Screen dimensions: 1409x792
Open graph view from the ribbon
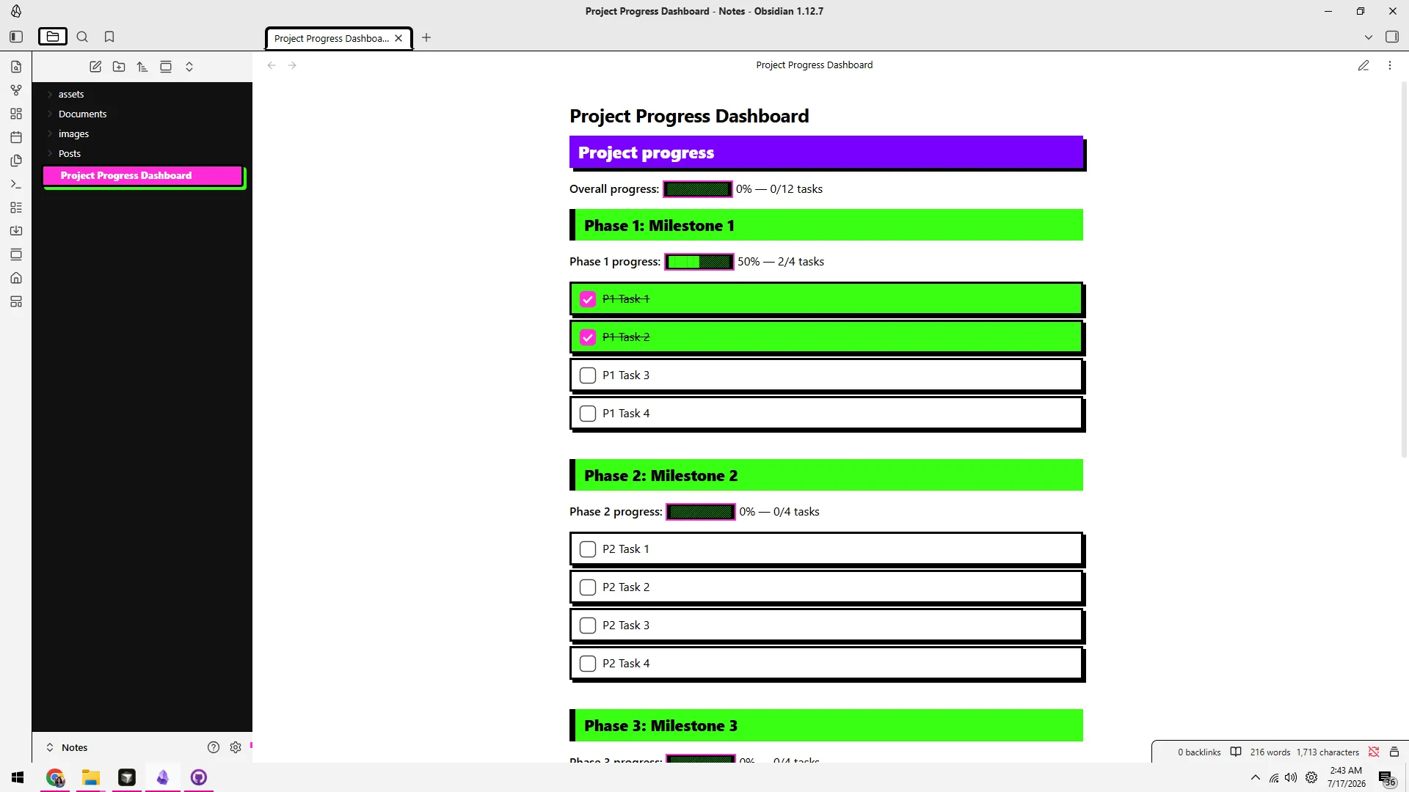(16, 90)
